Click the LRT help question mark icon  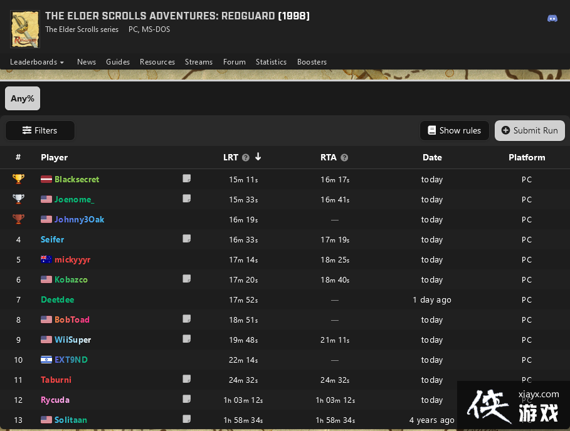tap(246, 158)
